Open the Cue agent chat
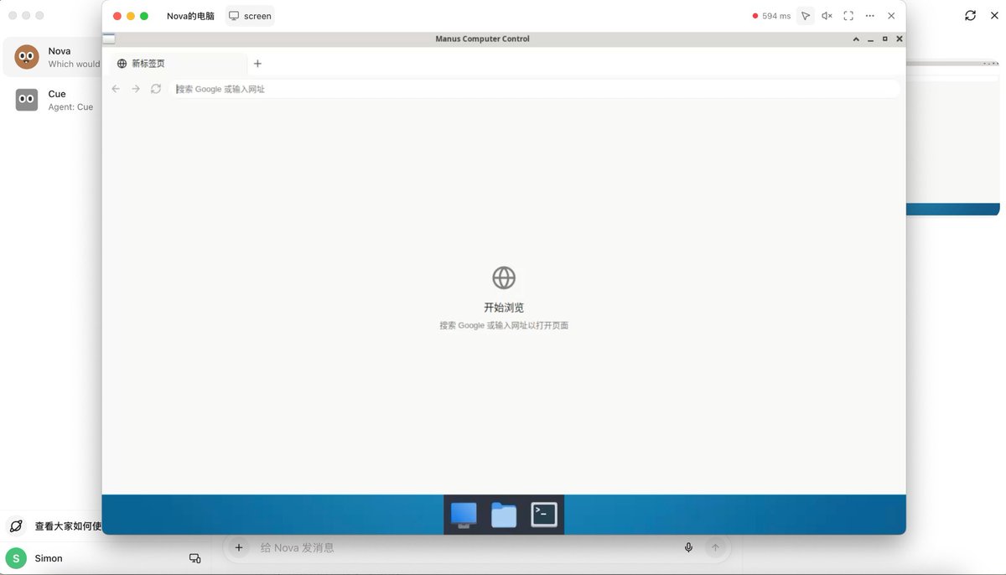 coord(53,100)
